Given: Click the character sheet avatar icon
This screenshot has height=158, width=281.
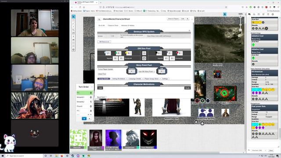Looking at the screenshot, I should coord(99,19).
